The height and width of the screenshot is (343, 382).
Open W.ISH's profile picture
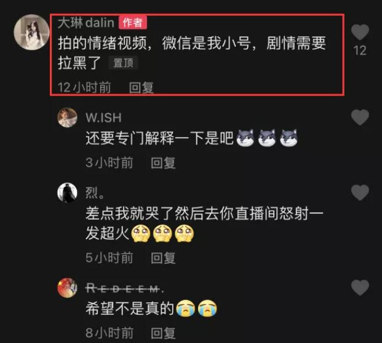point(67,118)
